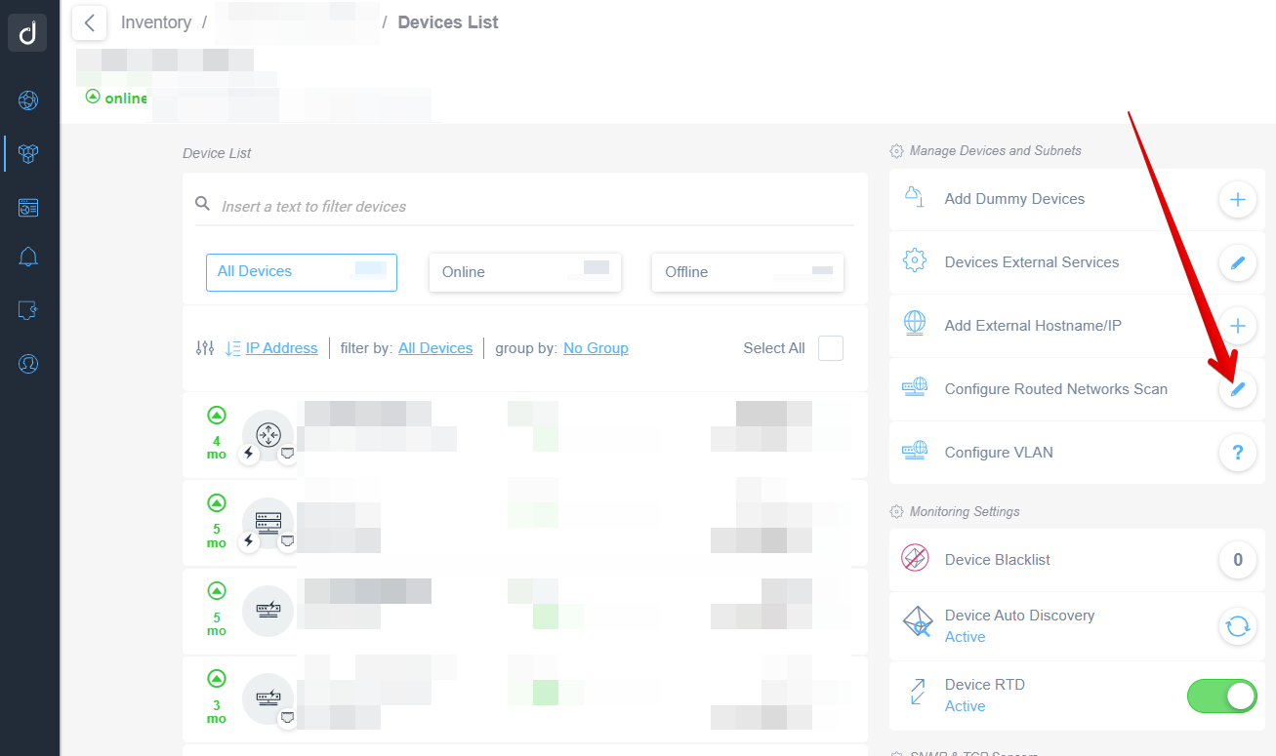
Task: Open the filter by All Devices dropdown
Action: coord(435,348)
